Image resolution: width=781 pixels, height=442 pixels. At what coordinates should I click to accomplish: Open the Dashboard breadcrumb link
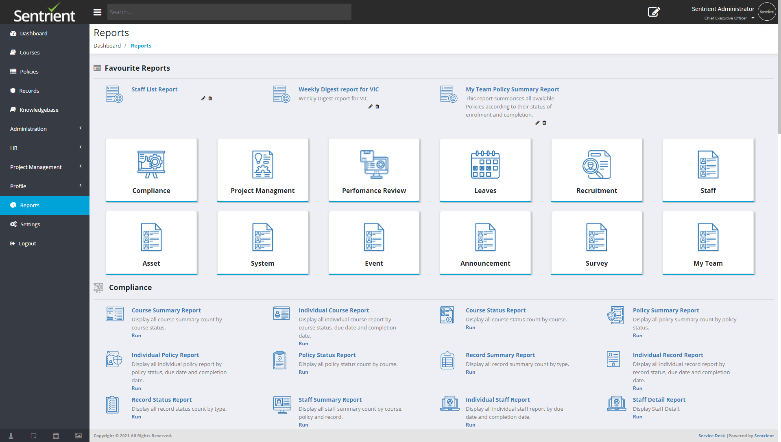[107, 45]
